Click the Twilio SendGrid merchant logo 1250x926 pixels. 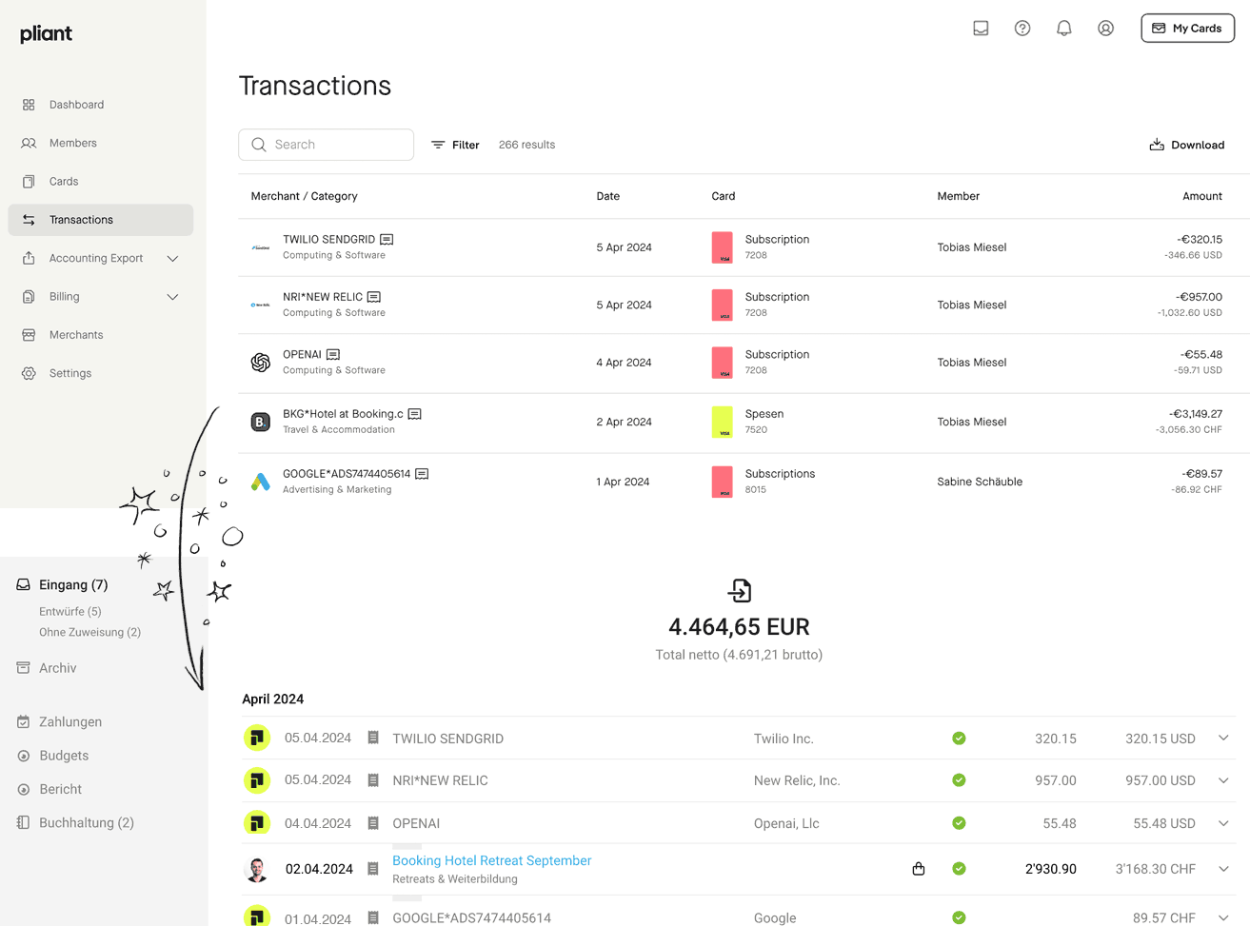(260, 247)
